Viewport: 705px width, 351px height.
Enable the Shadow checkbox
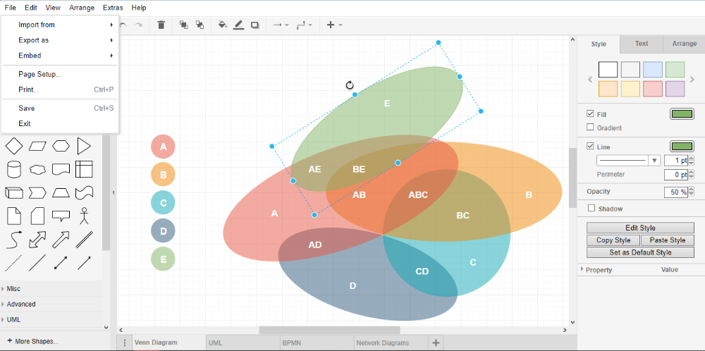click(591, 208)
